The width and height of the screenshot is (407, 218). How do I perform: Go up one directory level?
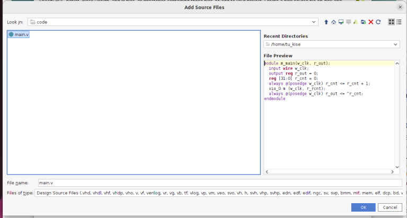point(326,22)
